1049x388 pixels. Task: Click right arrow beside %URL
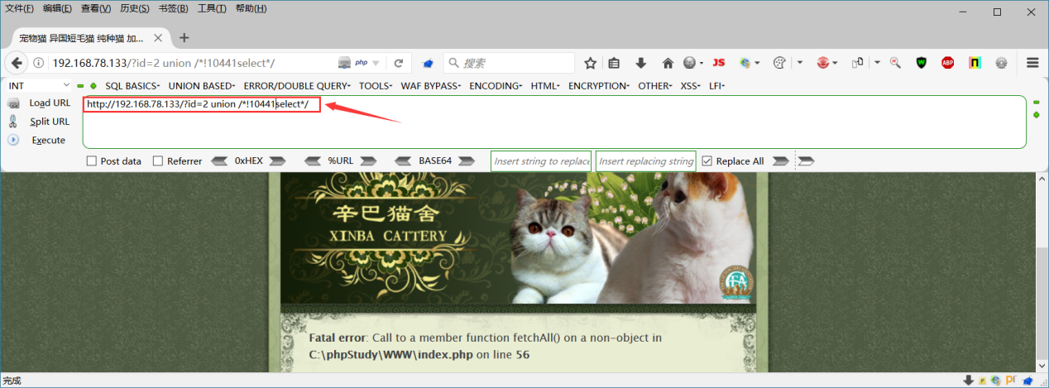pos(369,161)
